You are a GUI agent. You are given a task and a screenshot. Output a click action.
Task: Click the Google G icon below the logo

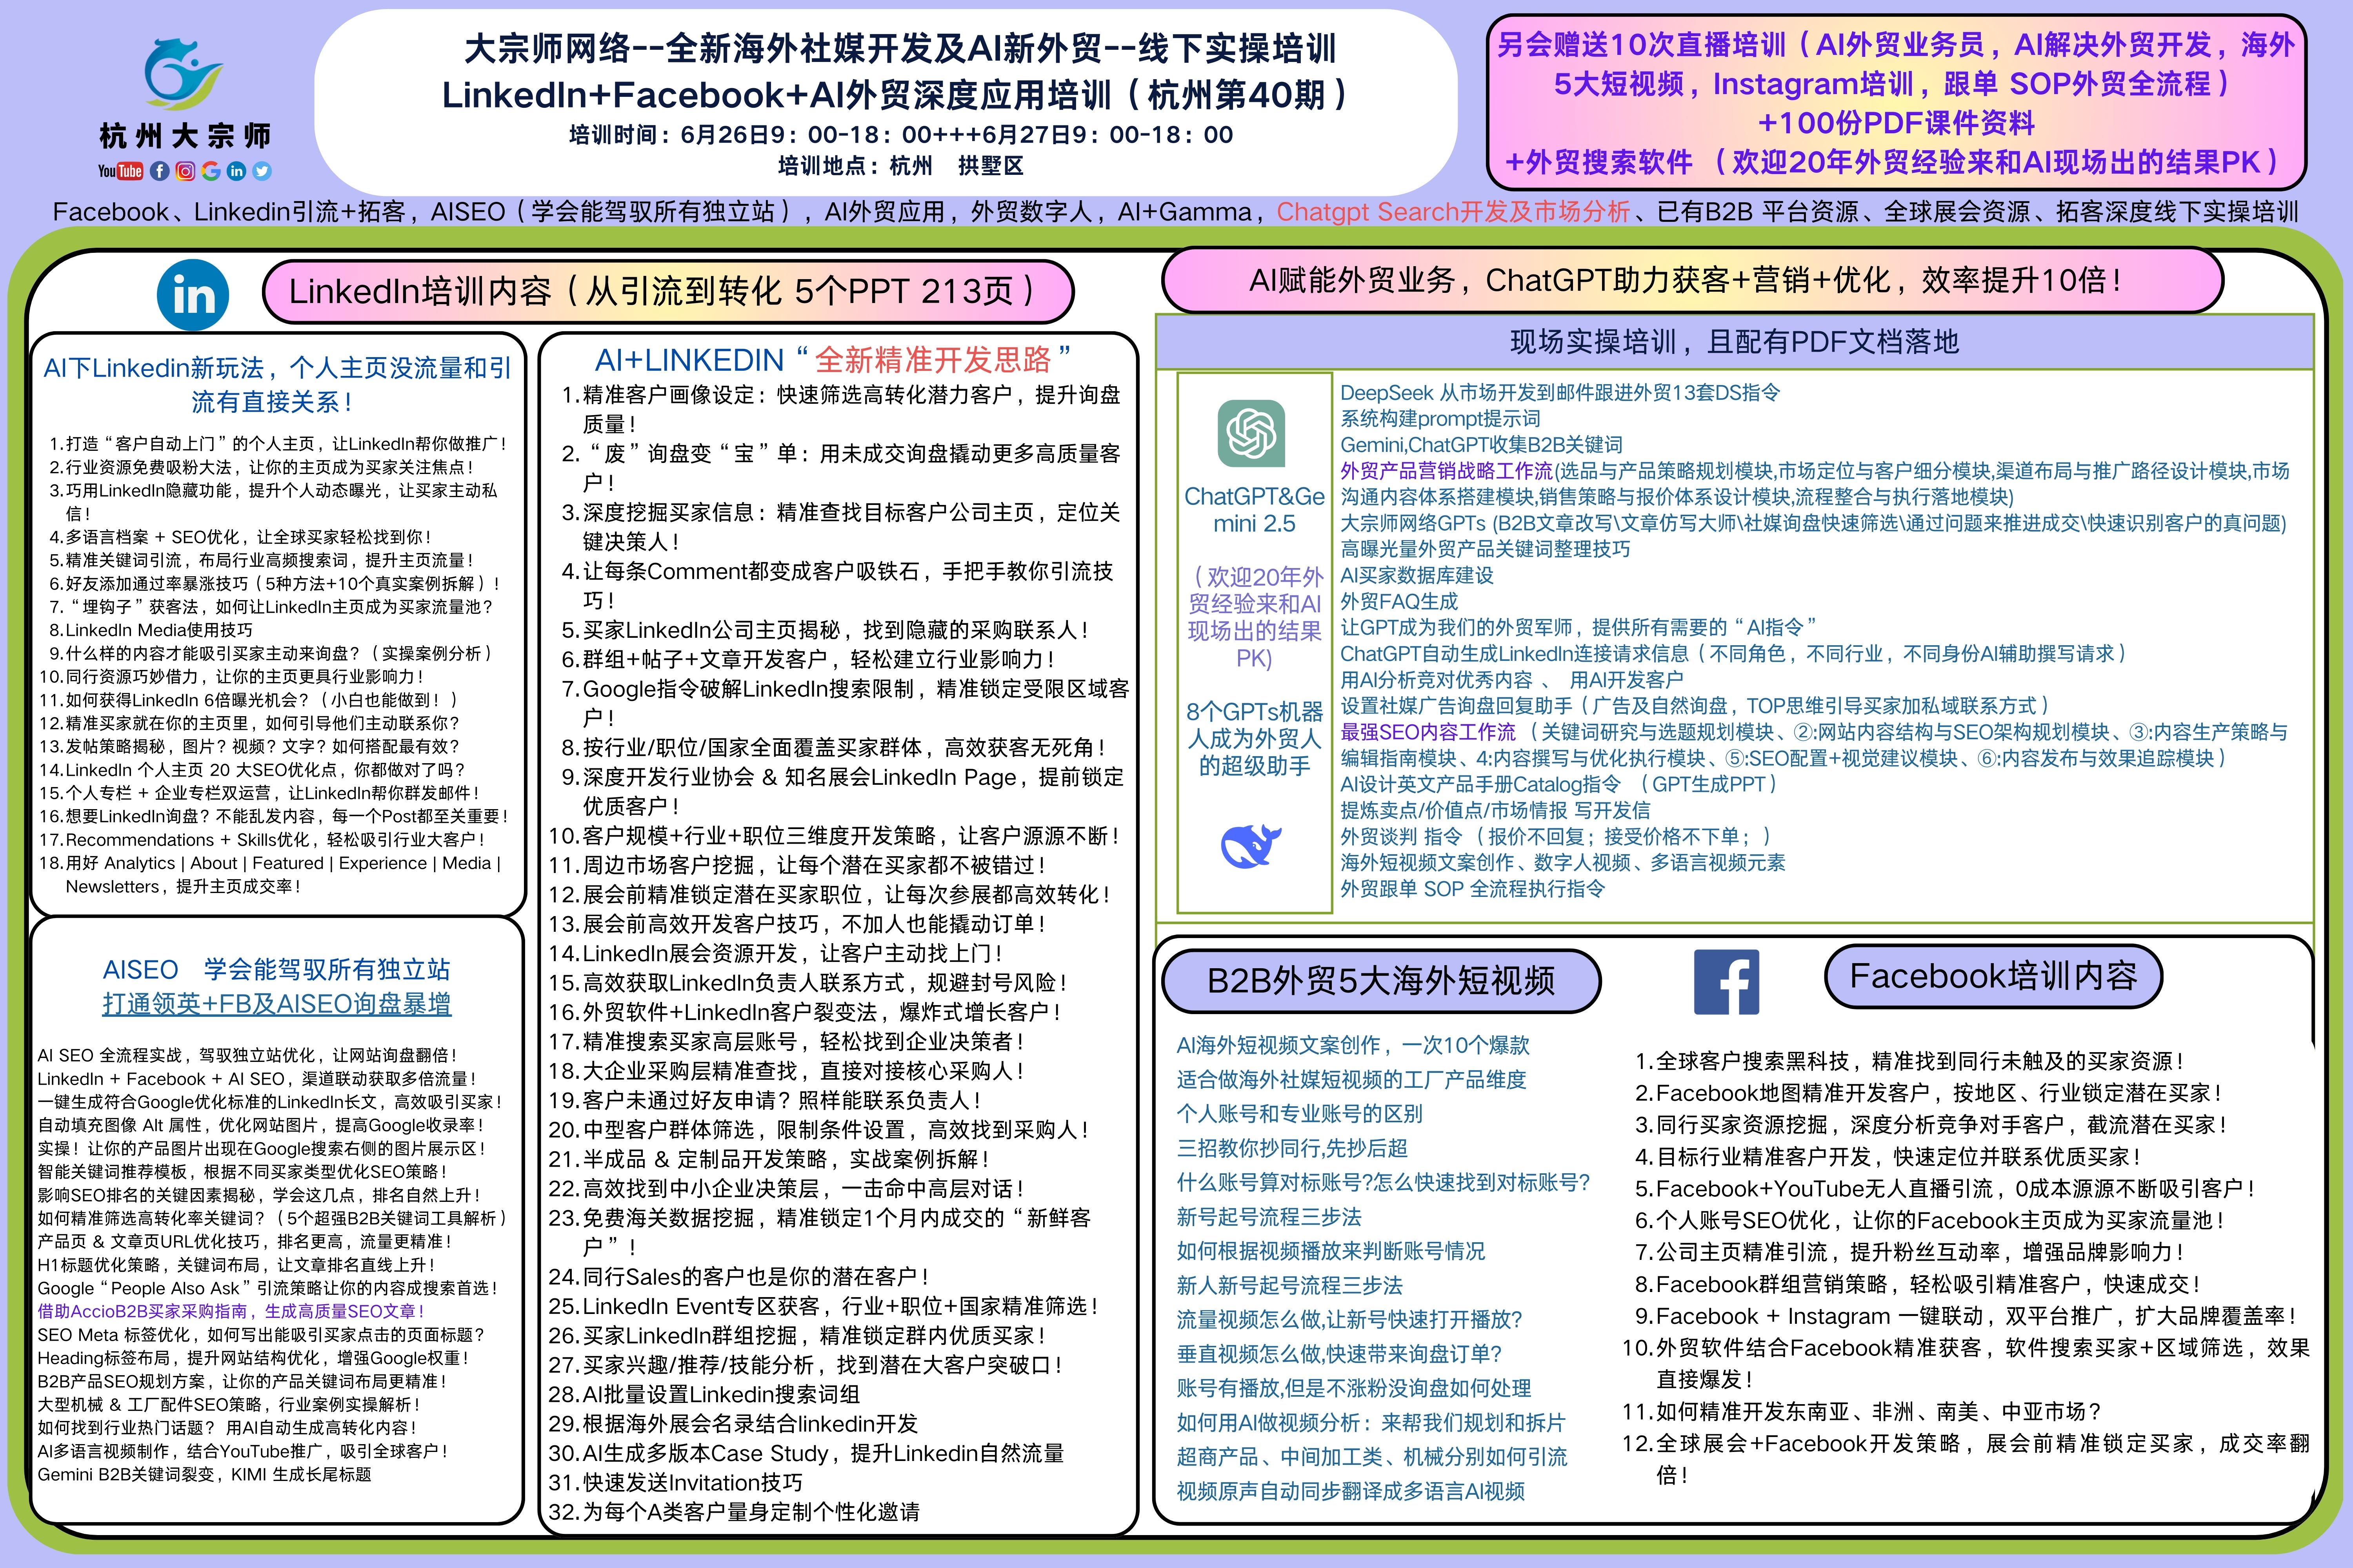coord(210,171)
